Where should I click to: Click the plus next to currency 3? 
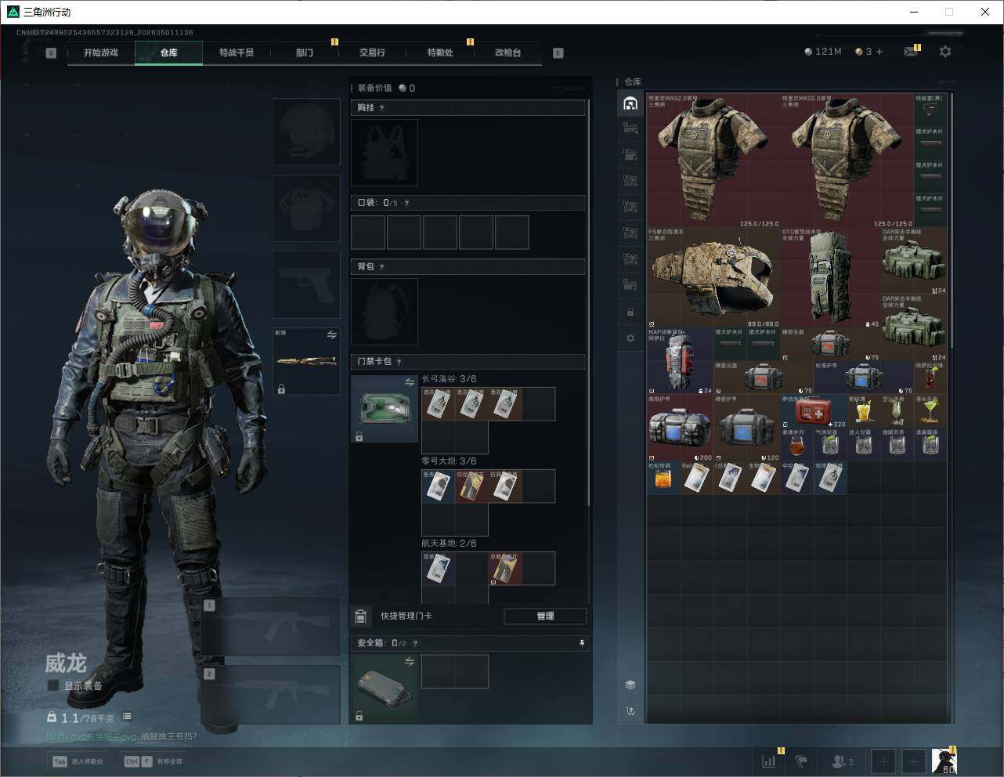click(879, 52)
